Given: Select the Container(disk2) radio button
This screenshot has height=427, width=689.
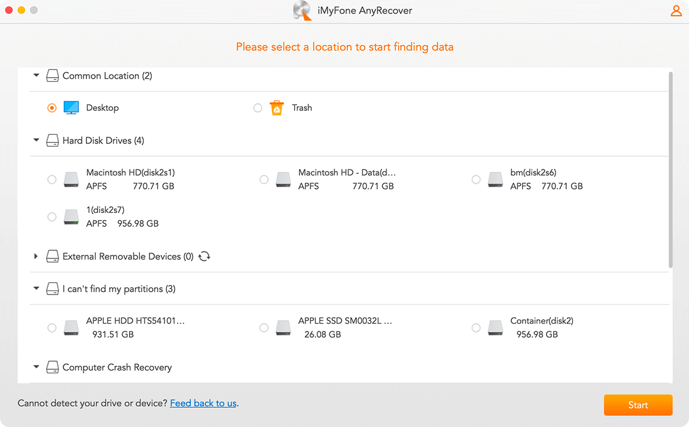Looking at the screenshot, I should click(x=476, y=328).
